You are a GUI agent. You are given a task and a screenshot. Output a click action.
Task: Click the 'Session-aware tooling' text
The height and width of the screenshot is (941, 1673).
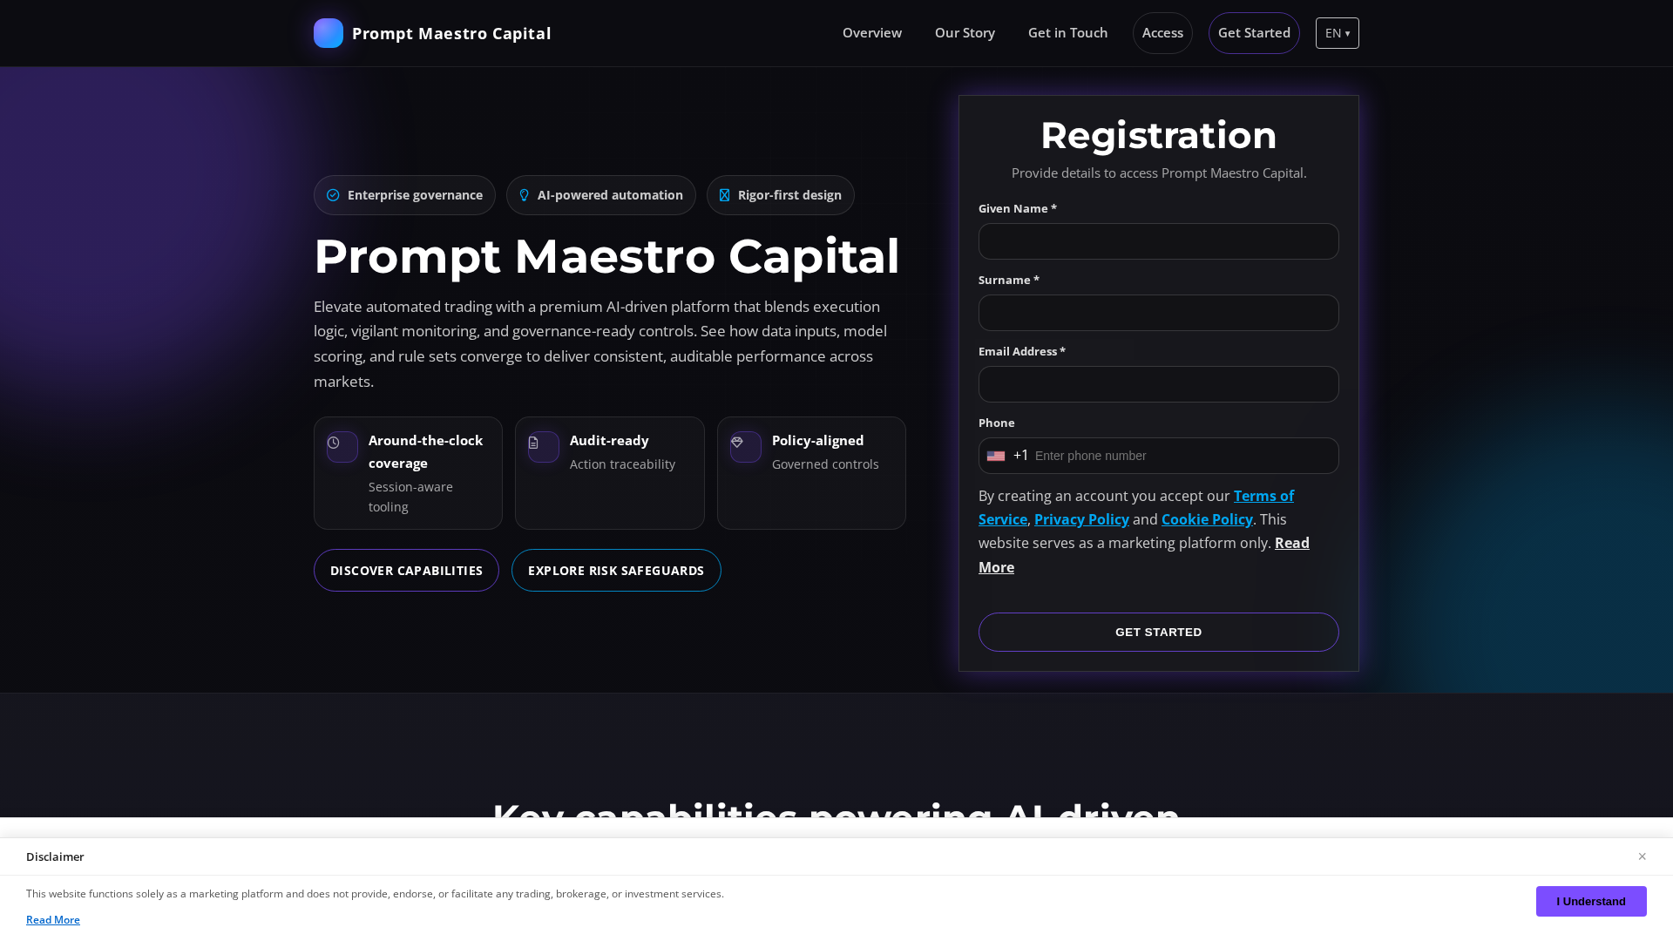pos(411,497)
